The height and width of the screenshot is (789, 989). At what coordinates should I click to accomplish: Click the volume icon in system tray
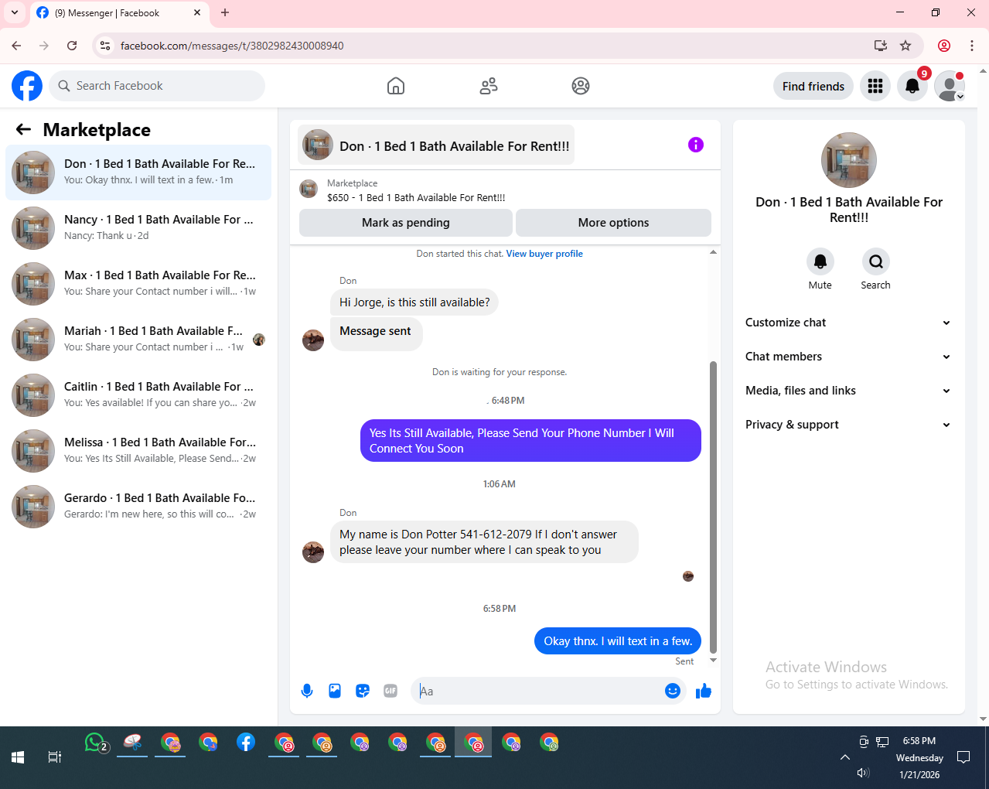point(864,773)
